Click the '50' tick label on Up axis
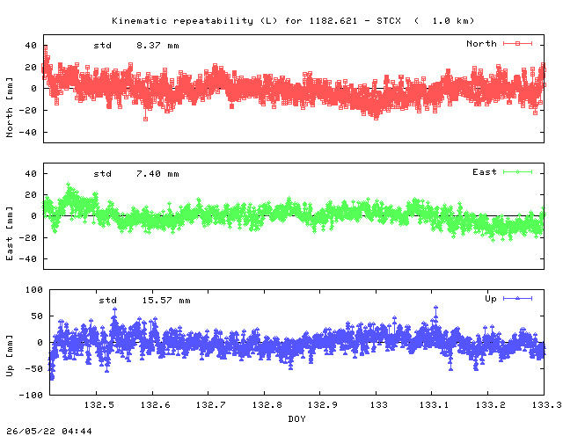563x436 pixels. point(37,316)
